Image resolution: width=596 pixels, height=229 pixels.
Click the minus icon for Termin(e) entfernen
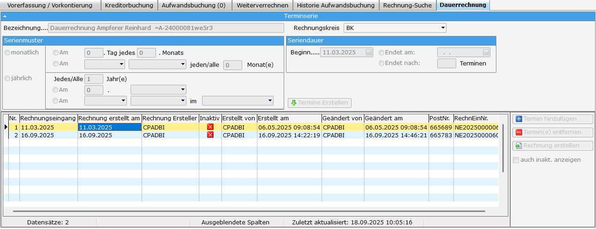[x=519, y=132]
